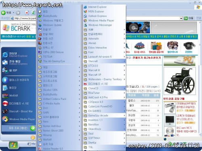Screen dimensions: 202x151
Task: Click the browser Stop button
Action: tap(27, 13)
